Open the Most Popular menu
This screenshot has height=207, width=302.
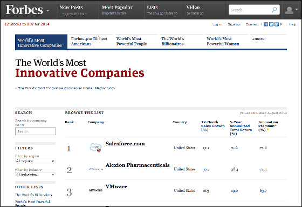[117, 8]
